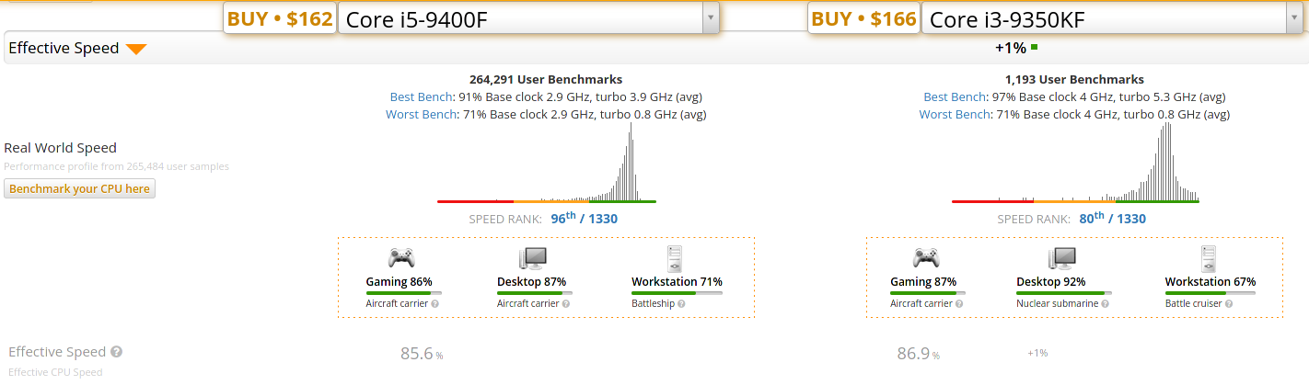Click the Effective CPU Speed caption

[x=55, y=372]
